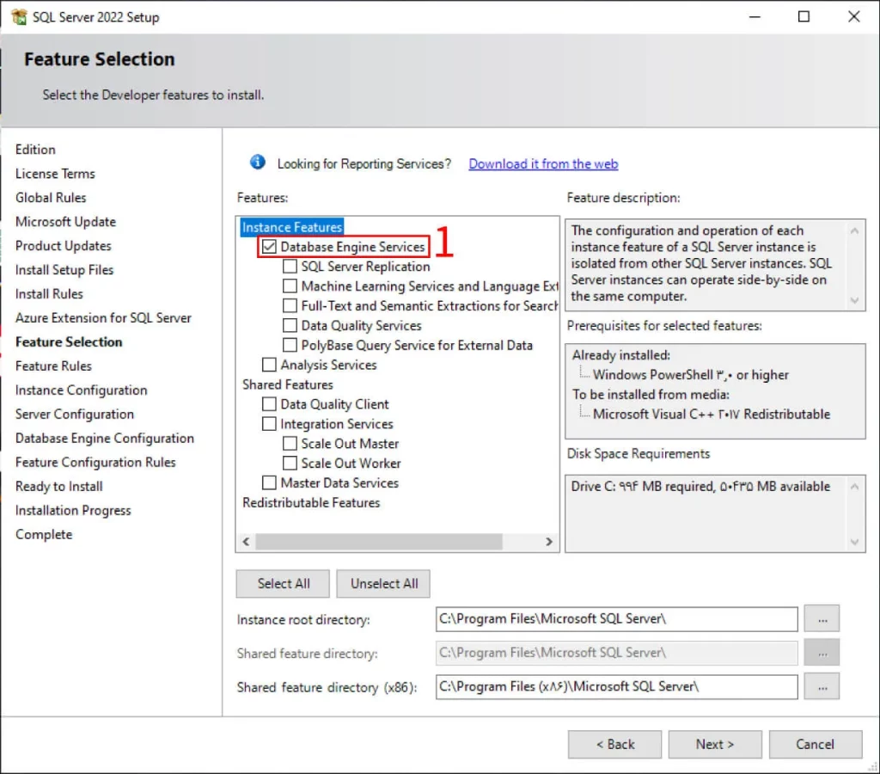880x774 pixels.
Task: Enable Integration Services
Action: (269, 424)
